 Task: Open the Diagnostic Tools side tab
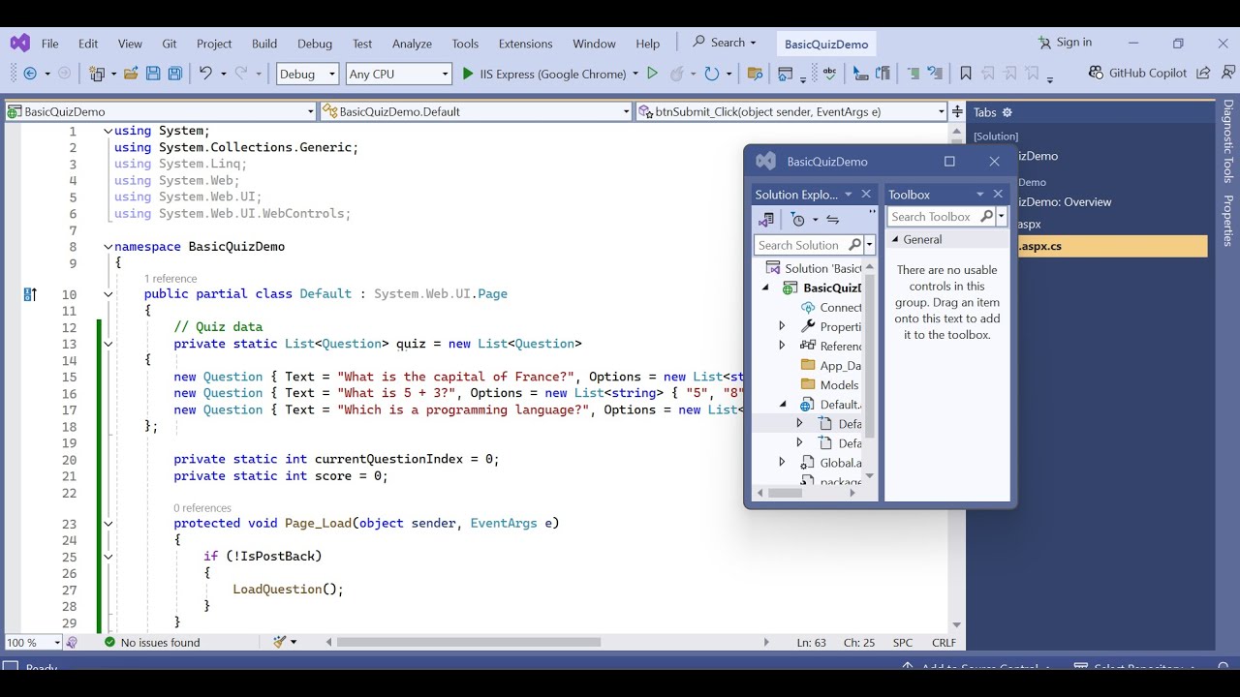pos(1227,141)
